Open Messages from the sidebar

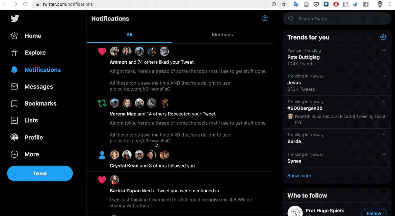pyautogui.click(x=32, y=87)
